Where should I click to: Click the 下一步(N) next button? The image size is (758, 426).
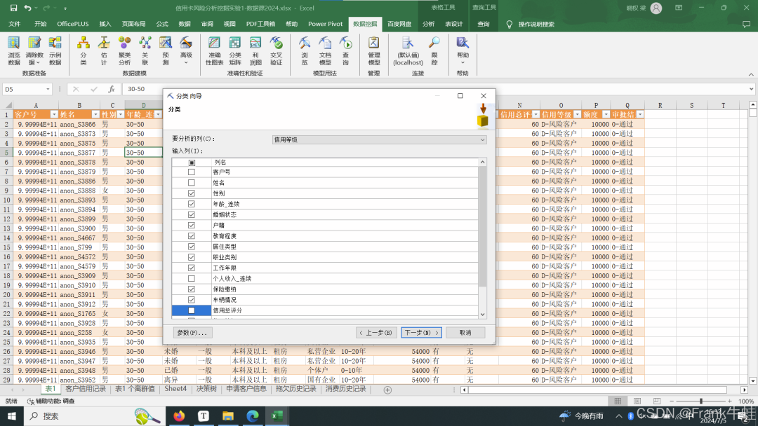click(421, 333)
